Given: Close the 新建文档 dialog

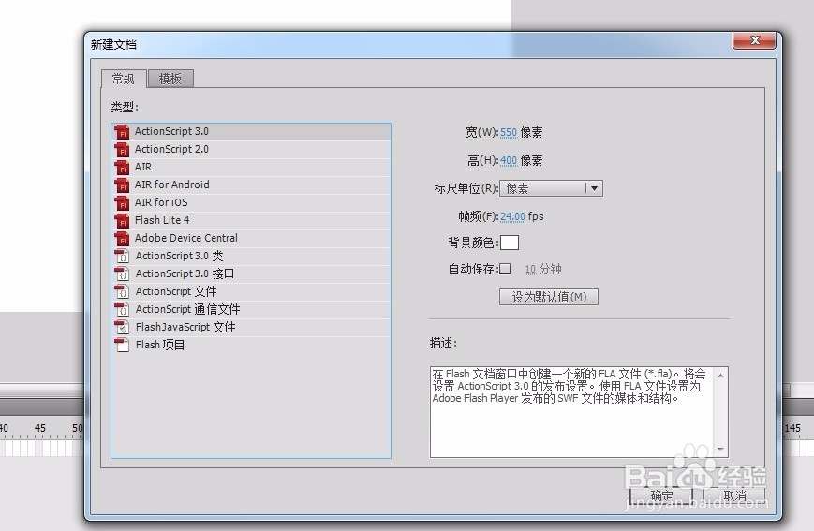Looking at the screenshot, I should [755, 40].
